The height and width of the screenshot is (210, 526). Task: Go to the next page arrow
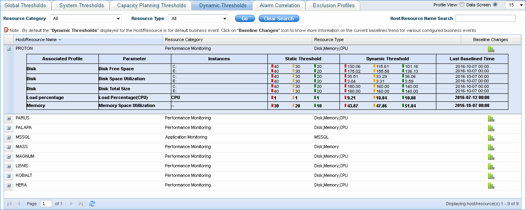(71, 204)
